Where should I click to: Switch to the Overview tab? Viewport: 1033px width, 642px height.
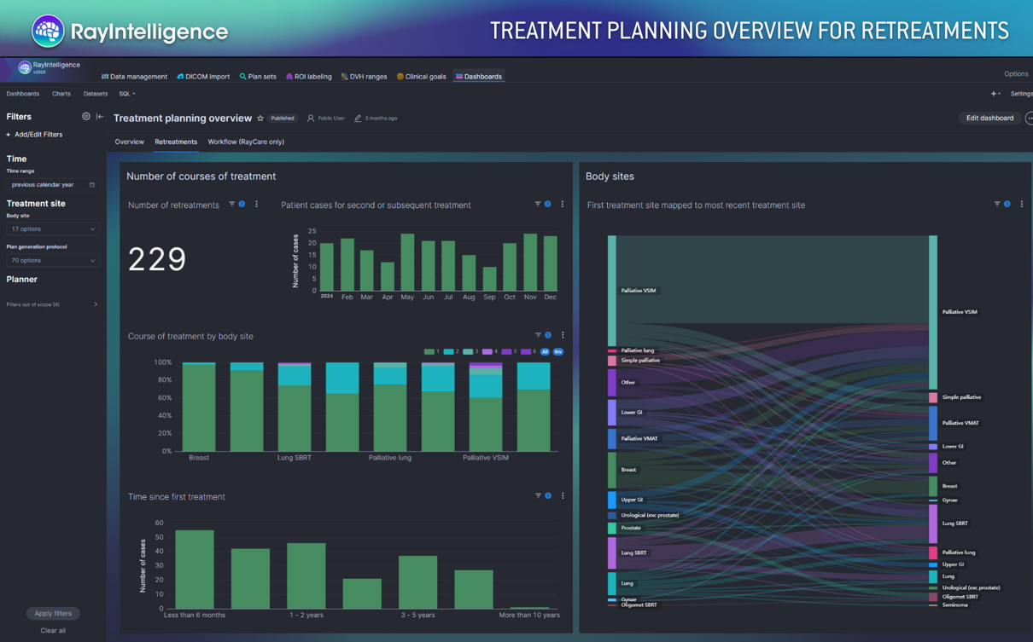[x=130, y=142]
